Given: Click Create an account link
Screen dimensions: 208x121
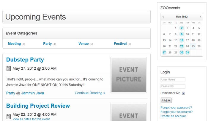Looking at the screenshot, I should [173, 116].
